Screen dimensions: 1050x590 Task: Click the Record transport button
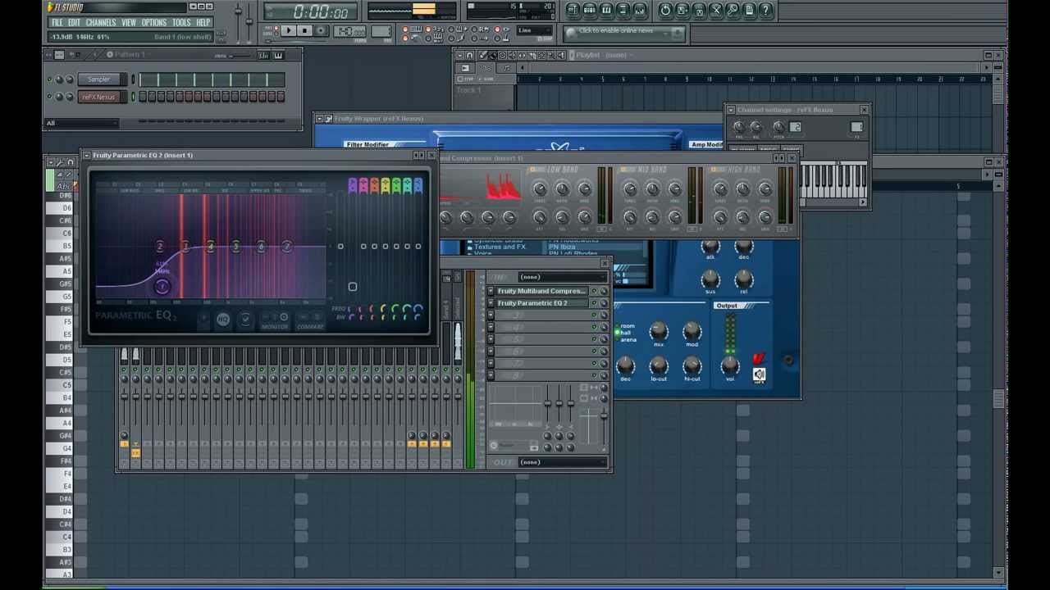321,31
